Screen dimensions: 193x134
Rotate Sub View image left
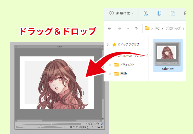(x=74, y=127)
